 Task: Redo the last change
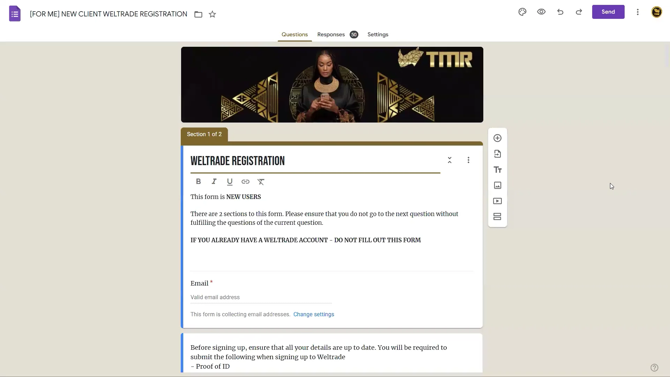(x=579, y=12)
